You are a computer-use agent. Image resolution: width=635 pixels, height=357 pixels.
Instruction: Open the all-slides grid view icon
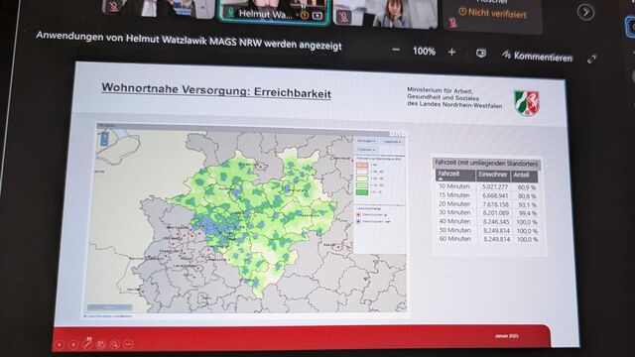click(x=101, y=344)
